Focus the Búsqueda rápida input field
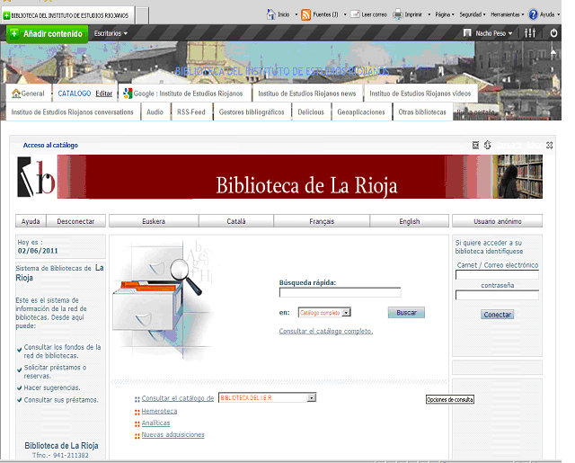This screenshot has width=575, height=463. pyautogui.click(x=340, y=292)
